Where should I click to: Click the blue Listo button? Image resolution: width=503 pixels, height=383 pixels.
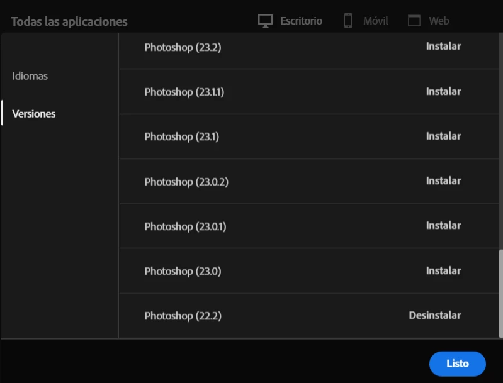point(458,364)
